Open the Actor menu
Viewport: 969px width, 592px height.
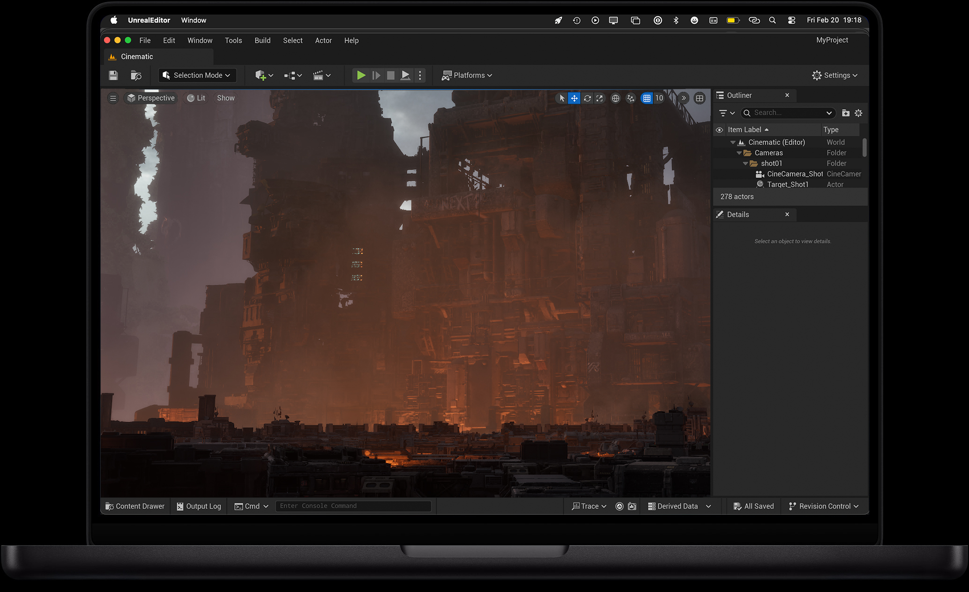(323, 41)
